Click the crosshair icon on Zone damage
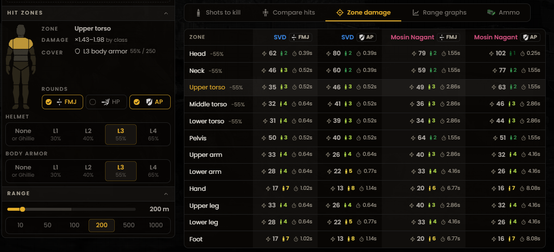This screenshot has width=554, height=252. click(340, 13)
